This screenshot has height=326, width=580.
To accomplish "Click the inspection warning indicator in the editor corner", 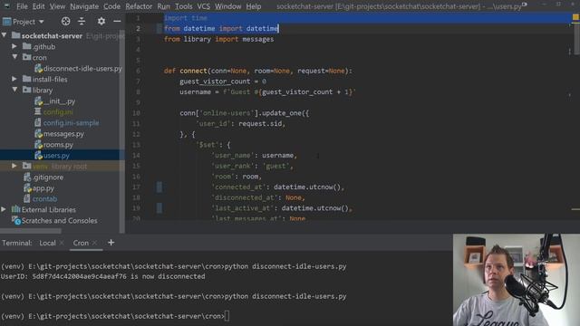I will click(575, 17).
